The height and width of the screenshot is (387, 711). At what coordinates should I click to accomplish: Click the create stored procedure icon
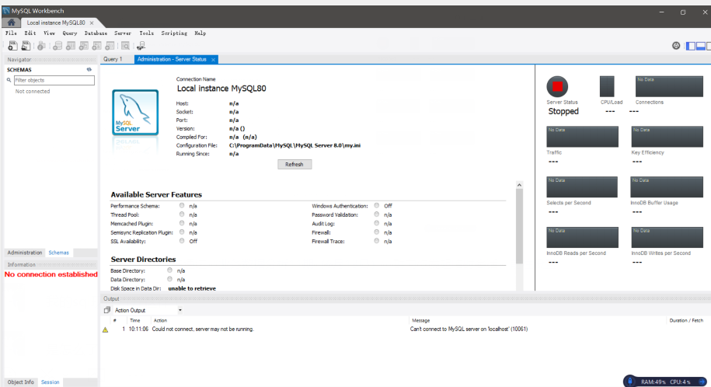click(x=96, y=45)
